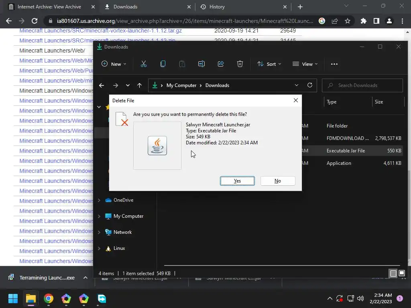Screen dimensions: 411x308
Task: Toggle Chrome side panel icon
Action: (x=376, y=21)
